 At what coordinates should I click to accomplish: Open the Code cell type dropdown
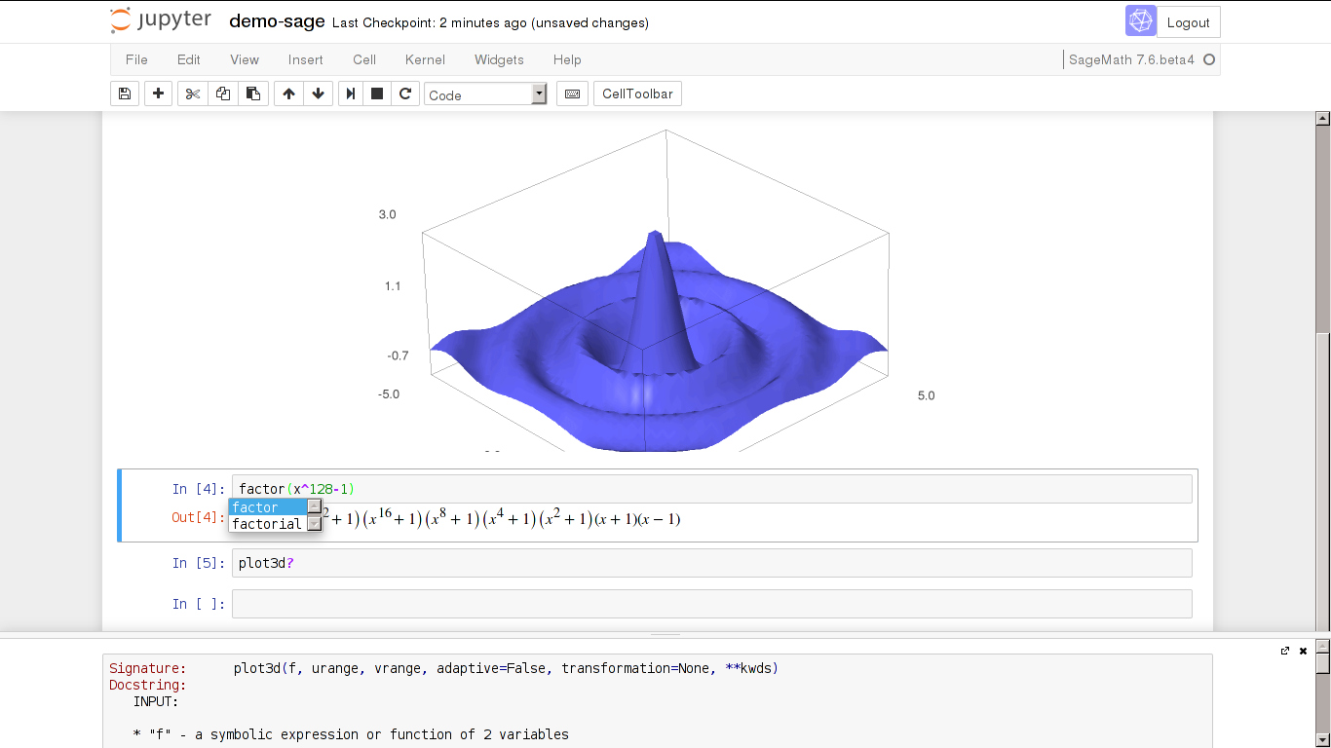(485, 94)
